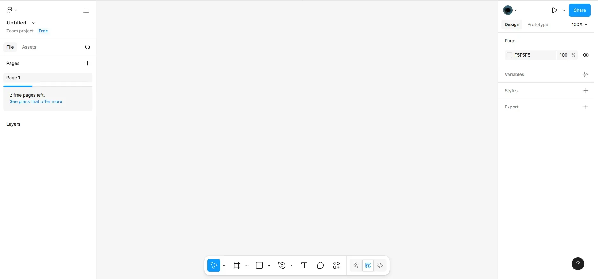The width and height of the screenshot is (598, 279).
Task: Switch to the File tab
Action: tap(10, 47)
